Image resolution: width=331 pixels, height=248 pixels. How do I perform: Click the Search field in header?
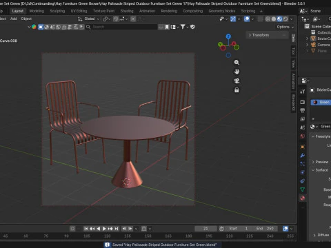point(122,27)
